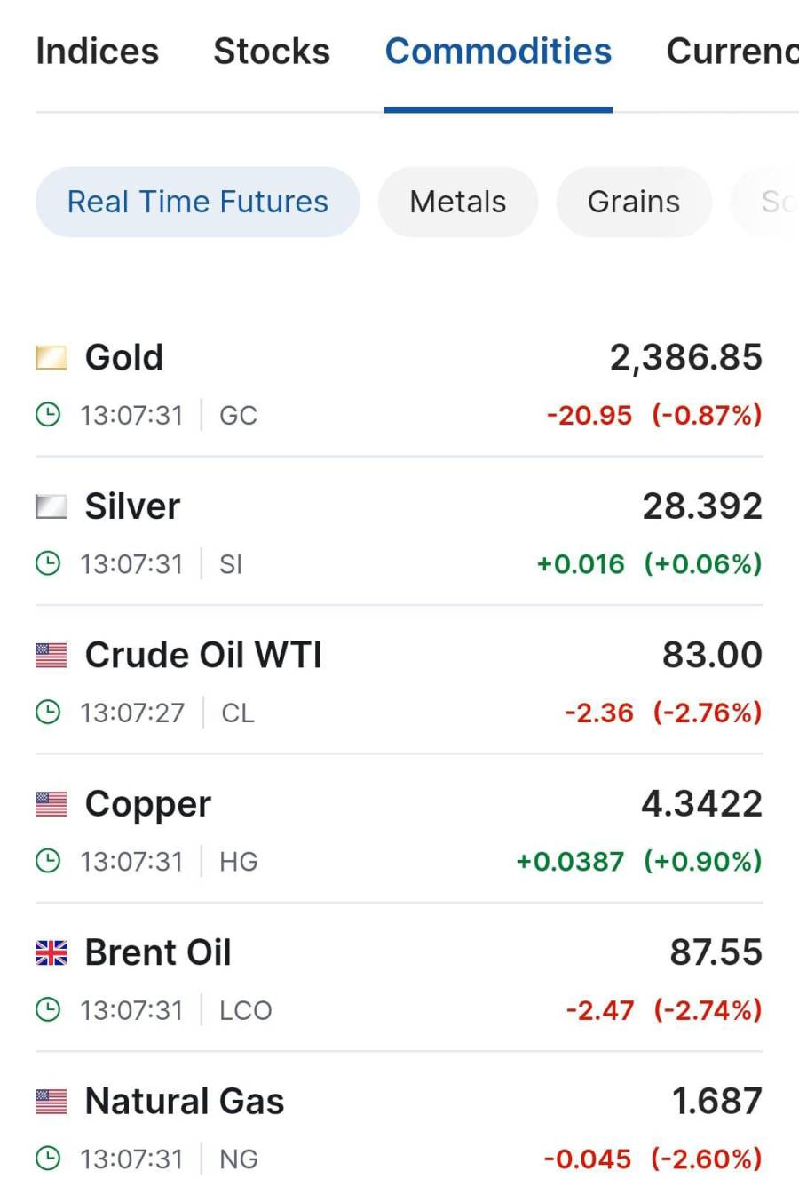
Task: Switch to the Indices tab
Action: point(98,52)
